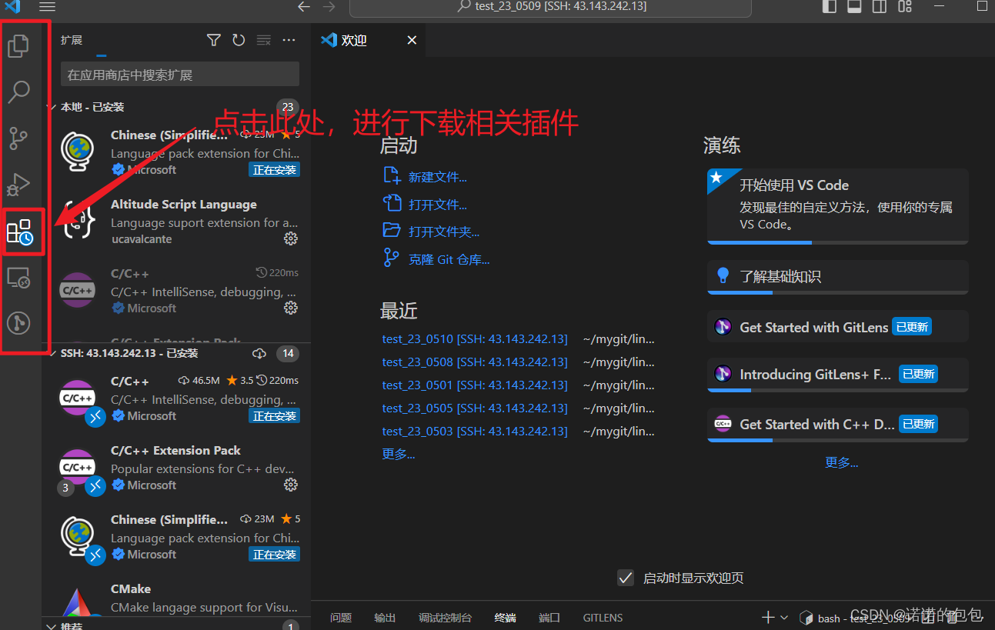This screenshot has height=630, width=995.
Task: Click the extension marketplace search field
Action: pyautogui.click(x=179, y=75)
